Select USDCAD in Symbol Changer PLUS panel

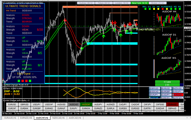[x=154, y=92]
